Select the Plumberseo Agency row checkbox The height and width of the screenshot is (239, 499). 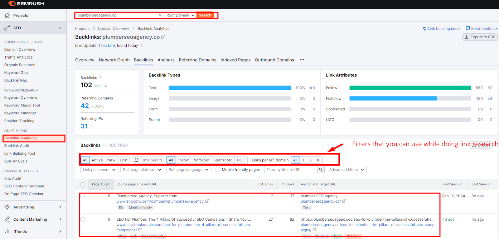83,196
